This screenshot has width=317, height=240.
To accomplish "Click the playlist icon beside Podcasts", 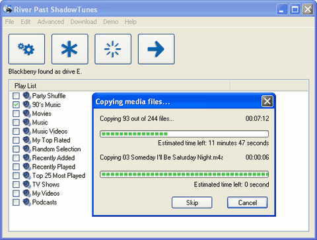I will click(x=27, y=202).
